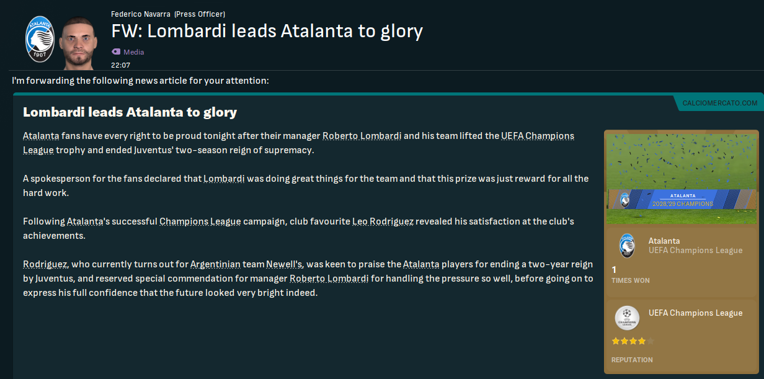
Task: Open the Newell's team link
Action: click(284, 264)
